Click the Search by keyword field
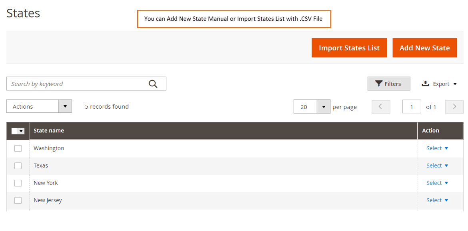The image size is (468, 231). pyautogui.click(x=76, y=84)
